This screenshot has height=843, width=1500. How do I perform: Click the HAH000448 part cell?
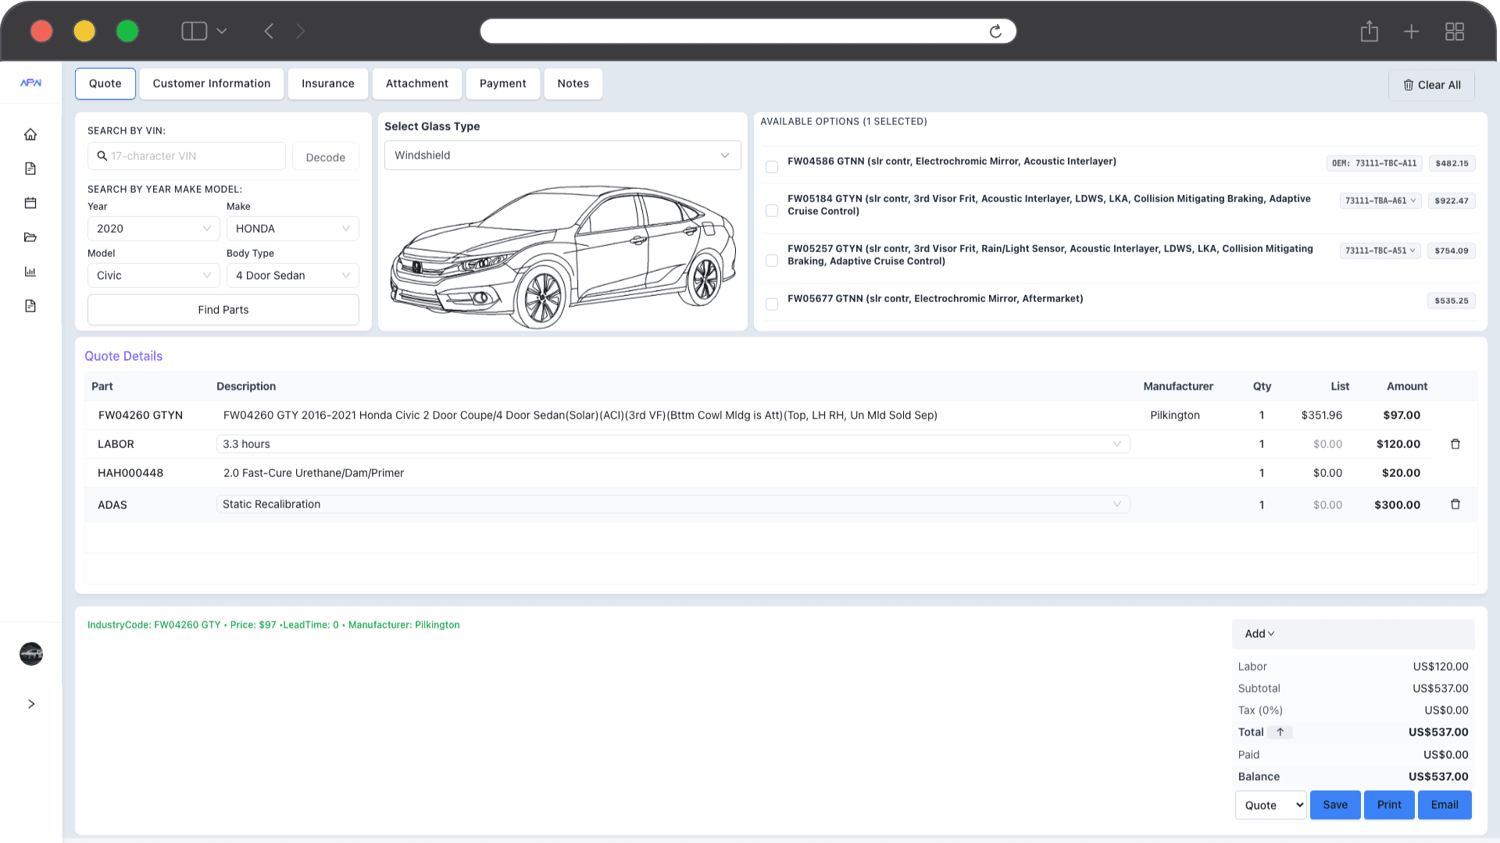[x=130, y=473]
